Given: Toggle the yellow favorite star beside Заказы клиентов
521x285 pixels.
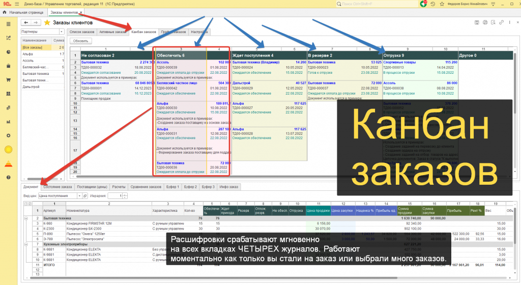Looking at the screenshot, I should pos(47,22).
